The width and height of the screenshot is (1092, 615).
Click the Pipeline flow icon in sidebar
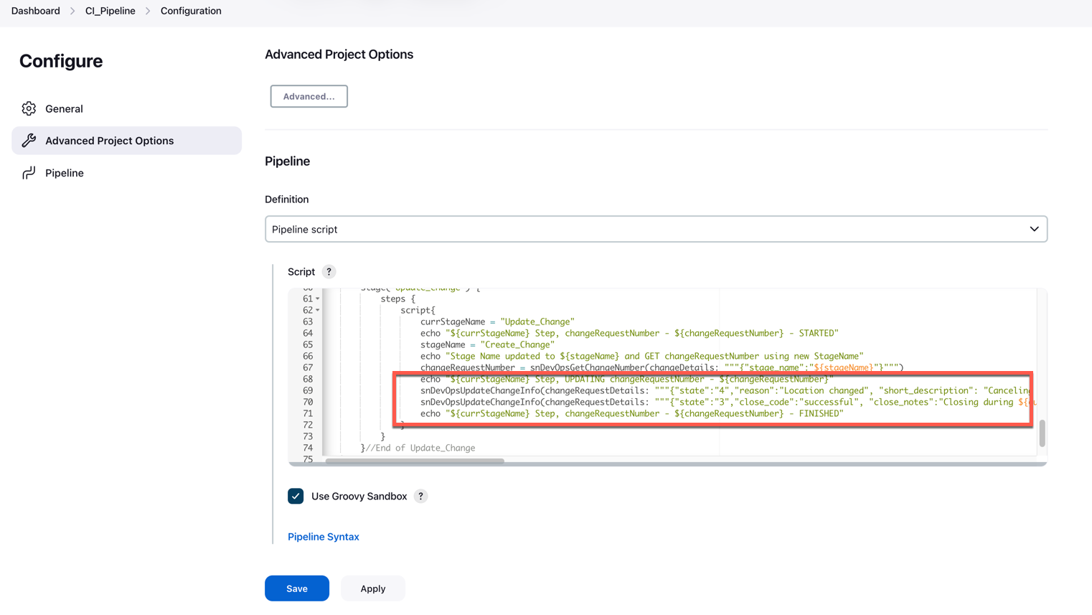29,173
